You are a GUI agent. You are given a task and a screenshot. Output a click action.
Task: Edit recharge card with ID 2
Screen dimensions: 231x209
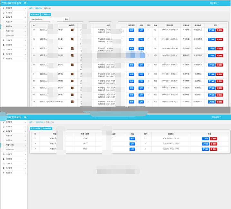[x=205, y=139]
